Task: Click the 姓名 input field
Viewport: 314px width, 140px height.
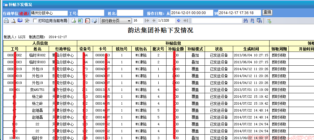Action: 130,13
